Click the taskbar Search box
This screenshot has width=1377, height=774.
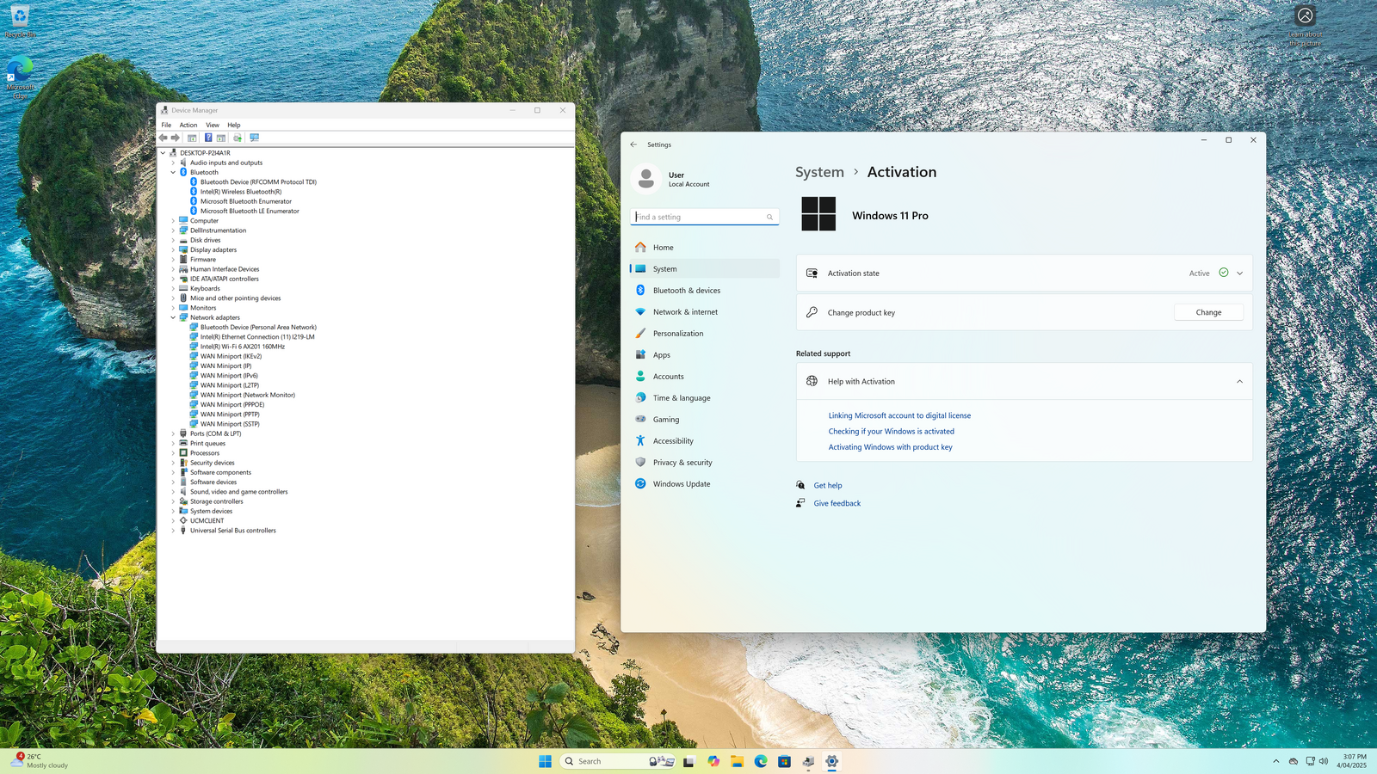click(617, 761)
